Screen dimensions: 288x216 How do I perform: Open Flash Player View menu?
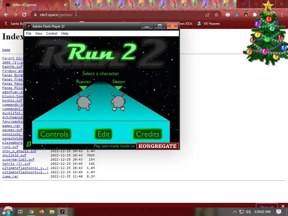pos(39,33)
